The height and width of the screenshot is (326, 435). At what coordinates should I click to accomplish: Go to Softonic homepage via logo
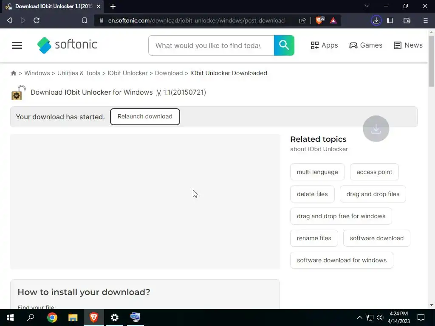(67, 45)
